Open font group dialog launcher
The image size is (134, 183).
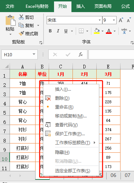pyautogui.click(x=132, y=43)
